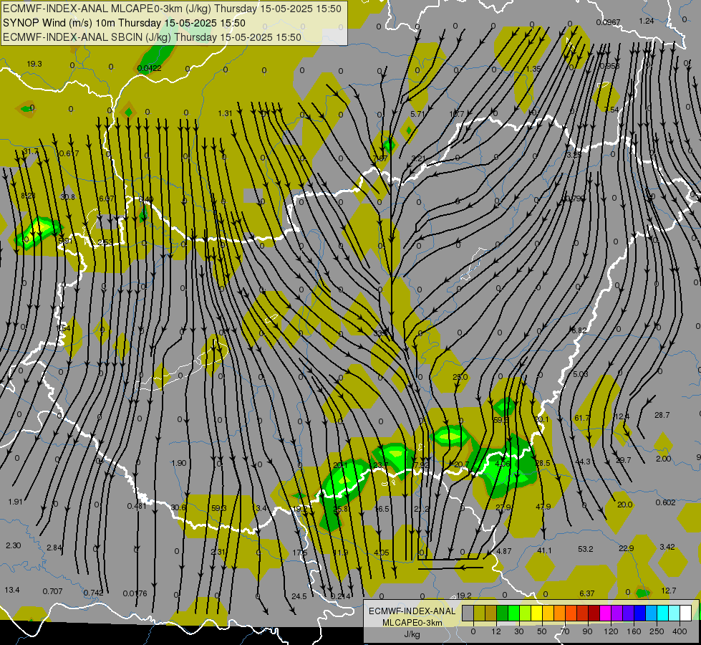The width and height of the screenshot is (701, 645).
Task: Choose the dark red legend swatch
Action: [594, 613]
